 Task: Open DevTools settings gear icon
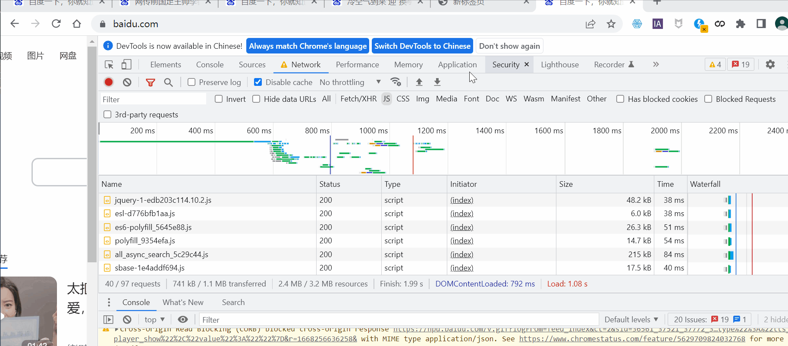(x=770, y=64)
